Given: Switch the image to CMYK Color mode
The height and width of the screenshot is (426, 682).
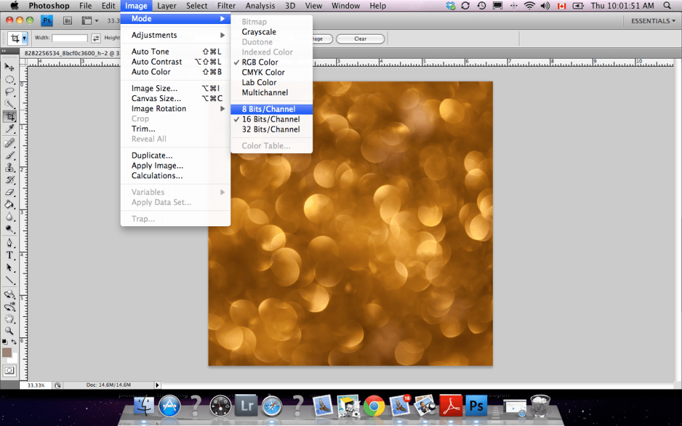Looking at the screenshot, I should pyautogui.click(x=262, y=72).
